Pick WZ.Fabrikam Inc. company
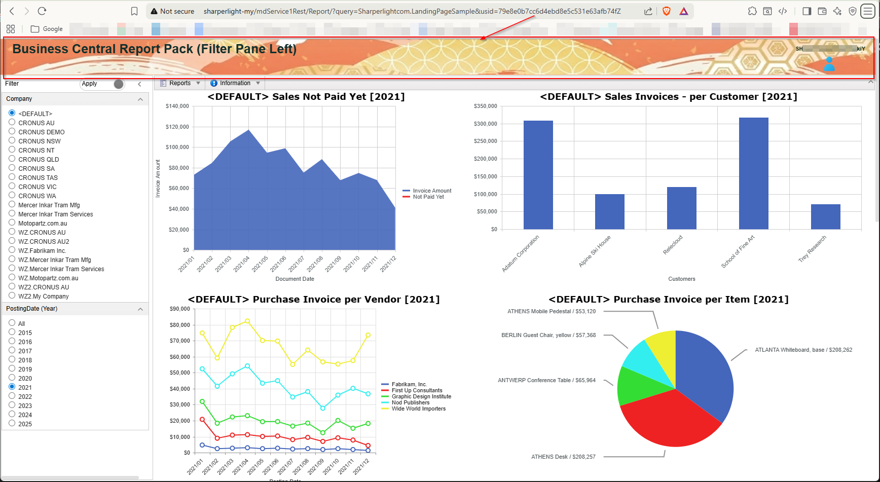This screenshot has height=482, width=880. tap(12, 250)
